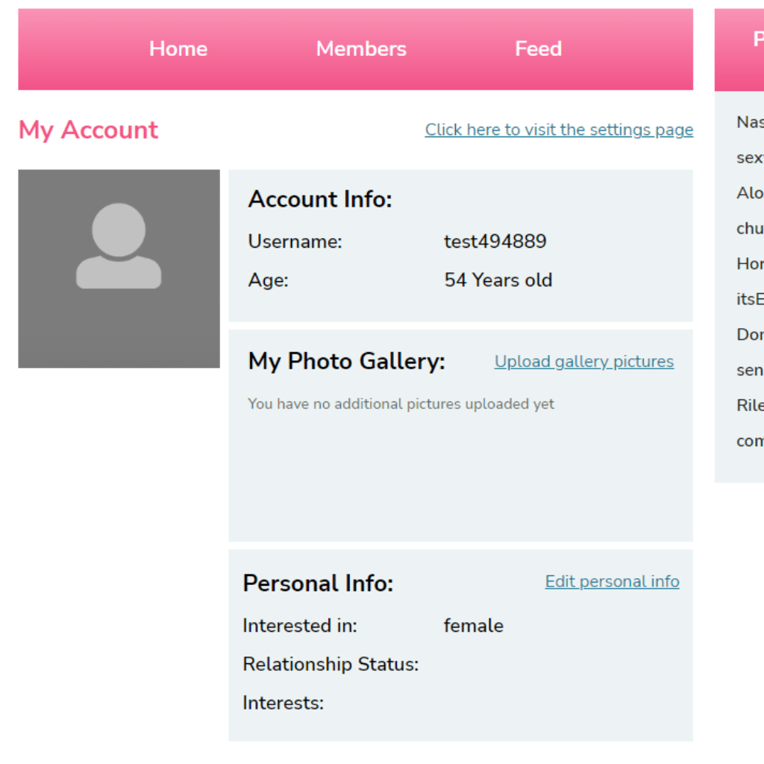
Task: Open sidebar member starting with "Nas"
Action: point(750,122)
